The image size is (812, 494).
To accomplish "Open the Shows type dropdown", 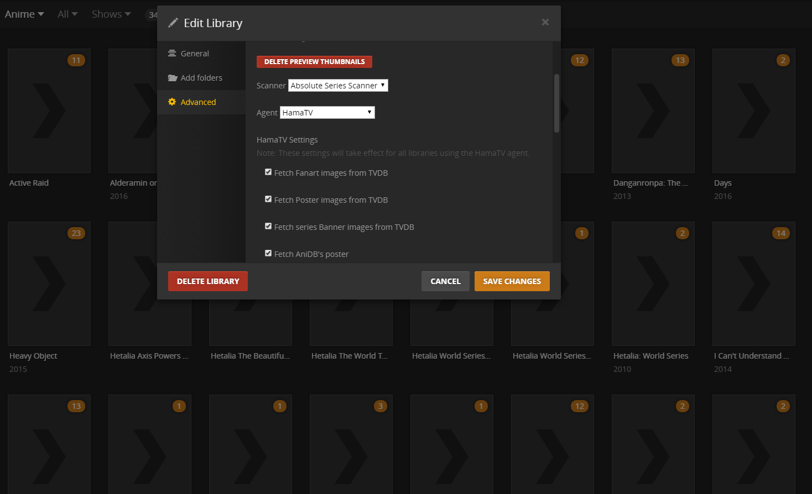I will coord(111,14).
